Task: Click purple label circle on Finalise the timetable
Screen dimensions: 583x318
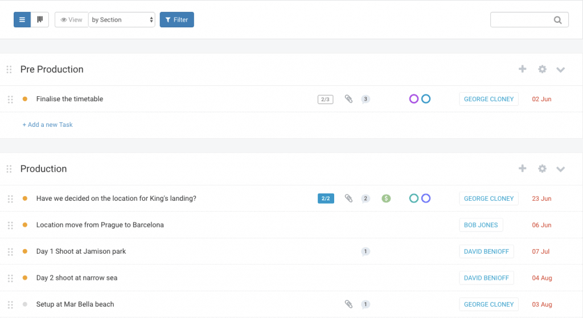Action: [x=414, y=99]
